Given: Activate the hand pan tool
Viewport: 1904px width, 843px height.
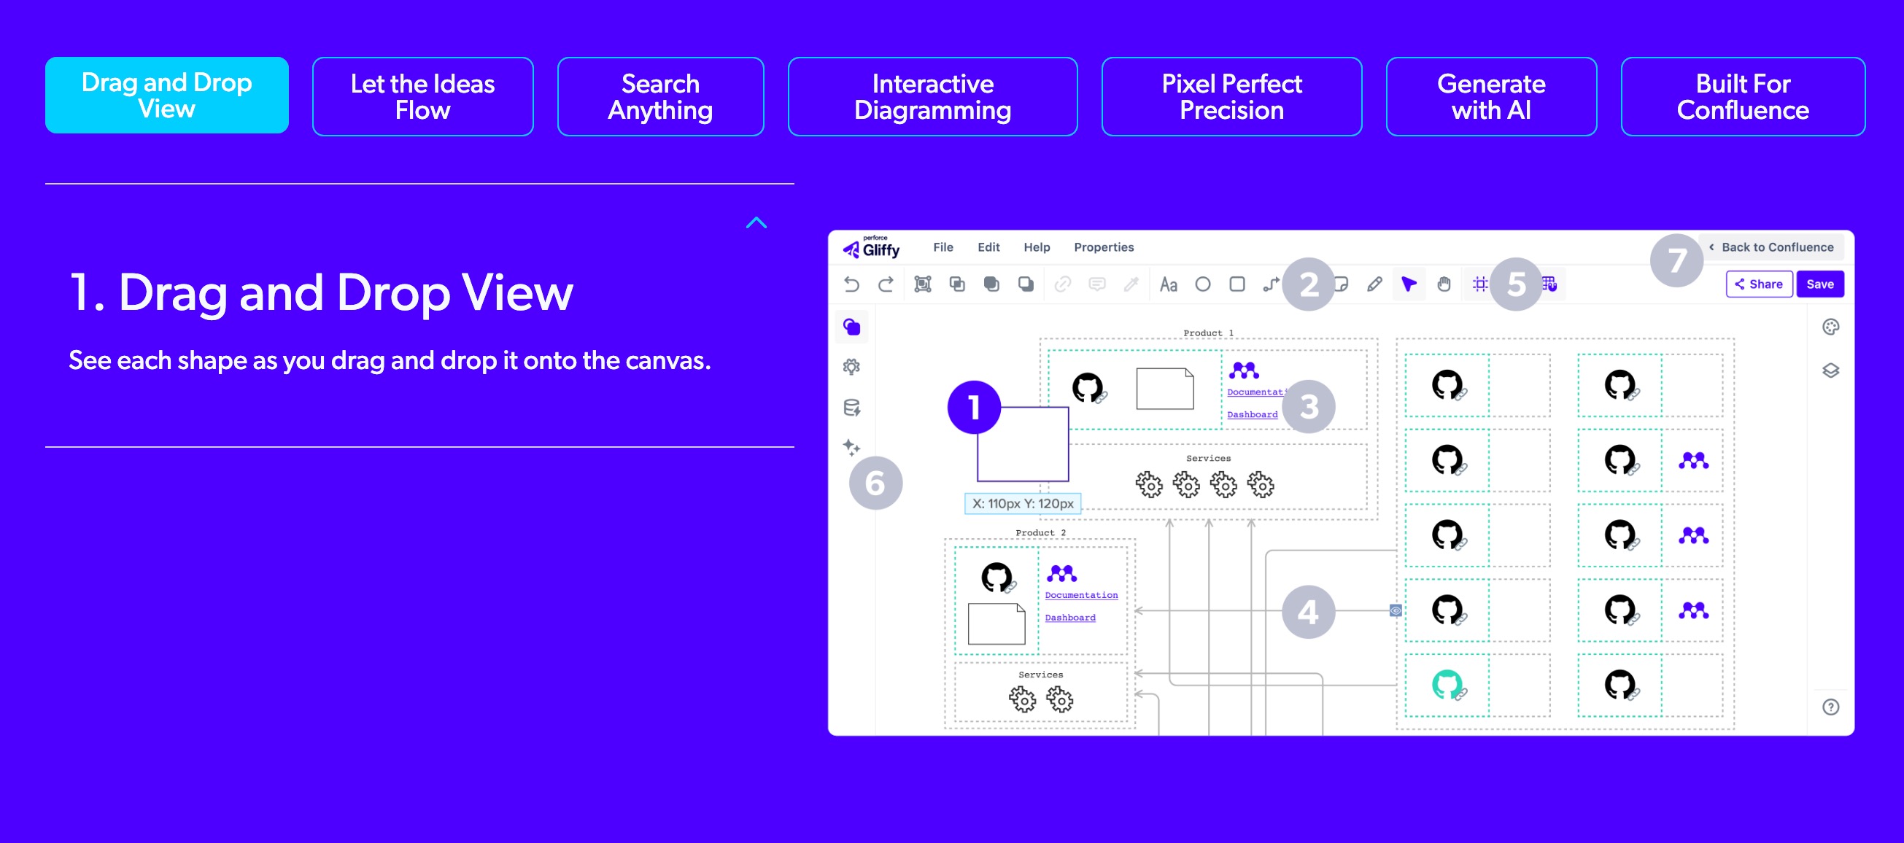Looking at the screenshot, I should [1444, 284].
